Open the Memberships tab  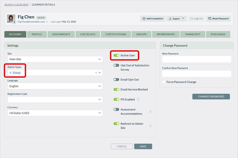[166, 34]
